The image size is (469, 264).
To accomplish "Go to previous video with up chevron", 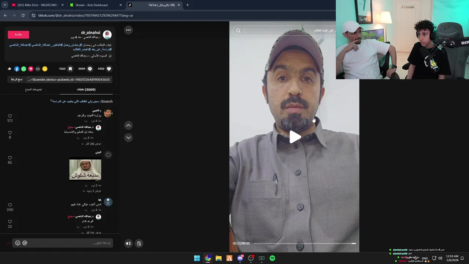I will point(128,125).
